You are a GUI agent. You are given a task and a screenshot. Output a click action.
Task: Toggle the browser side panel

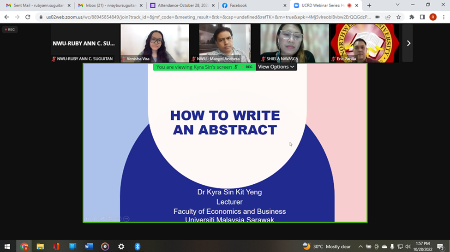pyautogui.click(x=422, y=17)
